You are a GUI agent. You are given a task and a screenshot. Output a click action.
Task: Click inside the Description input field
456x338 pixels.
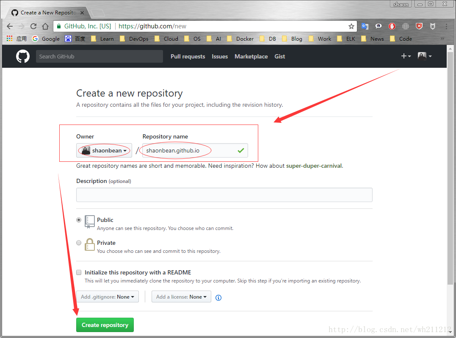(x=224, y=194)
